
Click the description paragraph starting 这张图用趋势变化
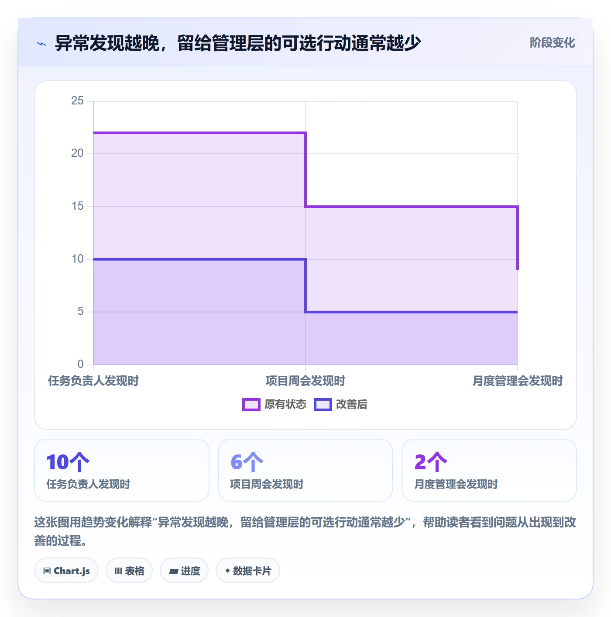pos(305,531)
